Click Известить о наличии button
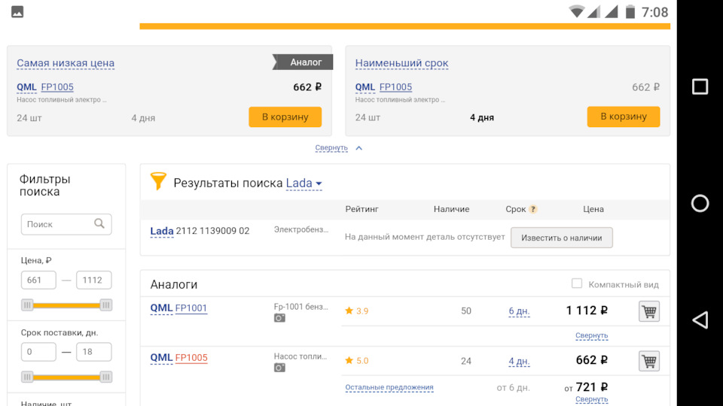 coord(561,238)
